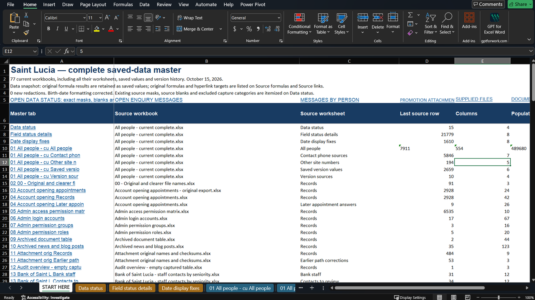Decrease the font size
Screen dimensions: 535x300
click(x=116, y=18)
